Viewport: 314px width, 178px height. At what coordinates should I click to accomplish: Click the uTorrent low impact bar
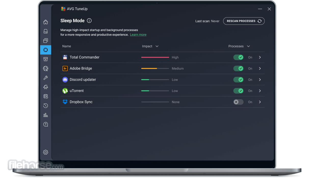coord(155,91)
